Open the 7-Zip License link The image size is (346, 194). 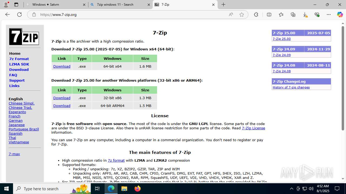coord(253,128)
